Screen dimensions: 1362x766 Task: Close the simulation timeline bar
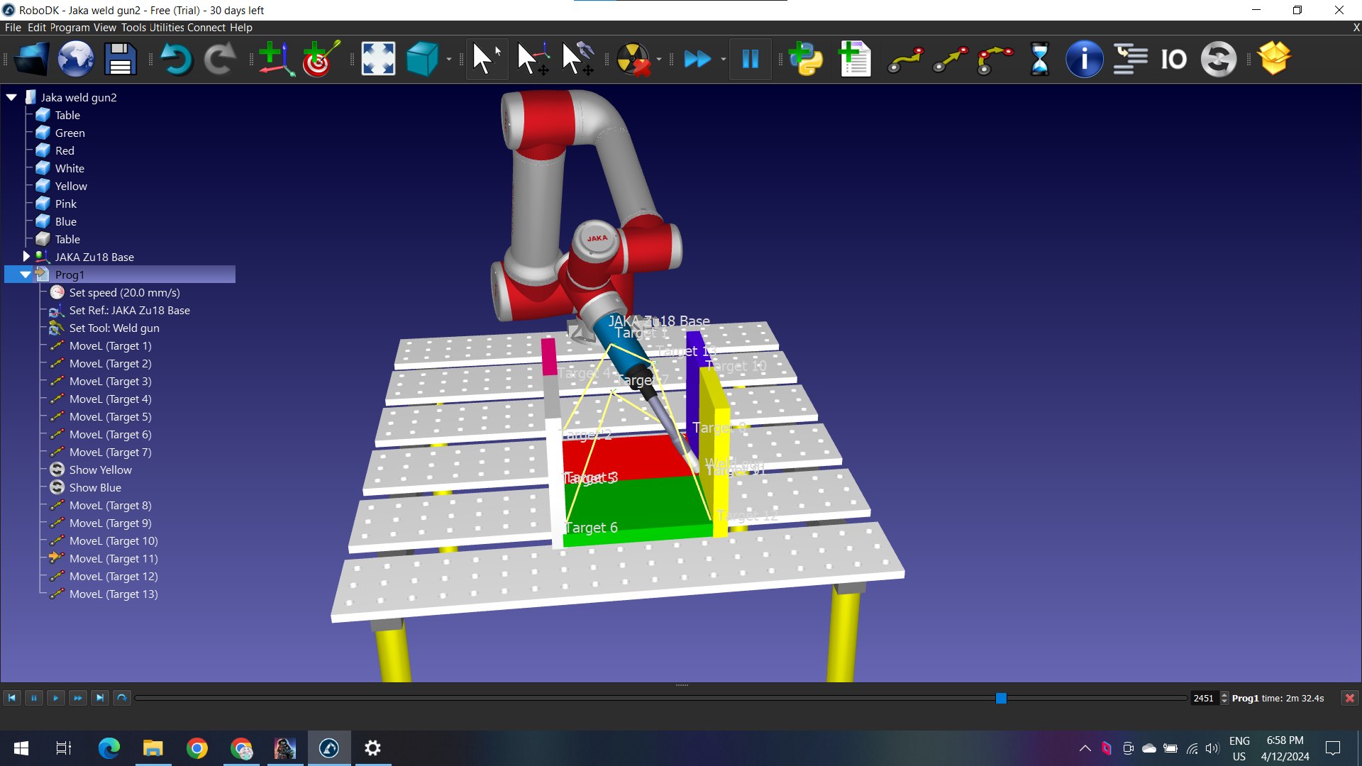(1350, 698)
